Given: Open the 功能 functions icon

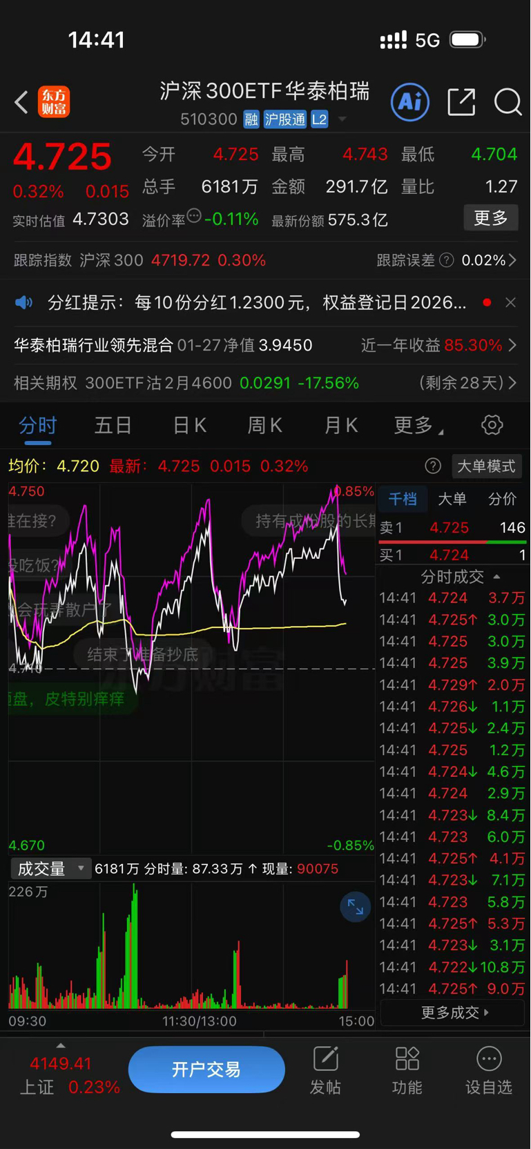Looking at the screenshot, I should point(407,1071).
